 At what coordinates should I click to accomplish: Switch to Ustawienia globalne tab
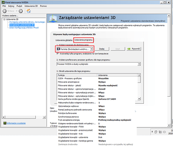coord(64,40)
